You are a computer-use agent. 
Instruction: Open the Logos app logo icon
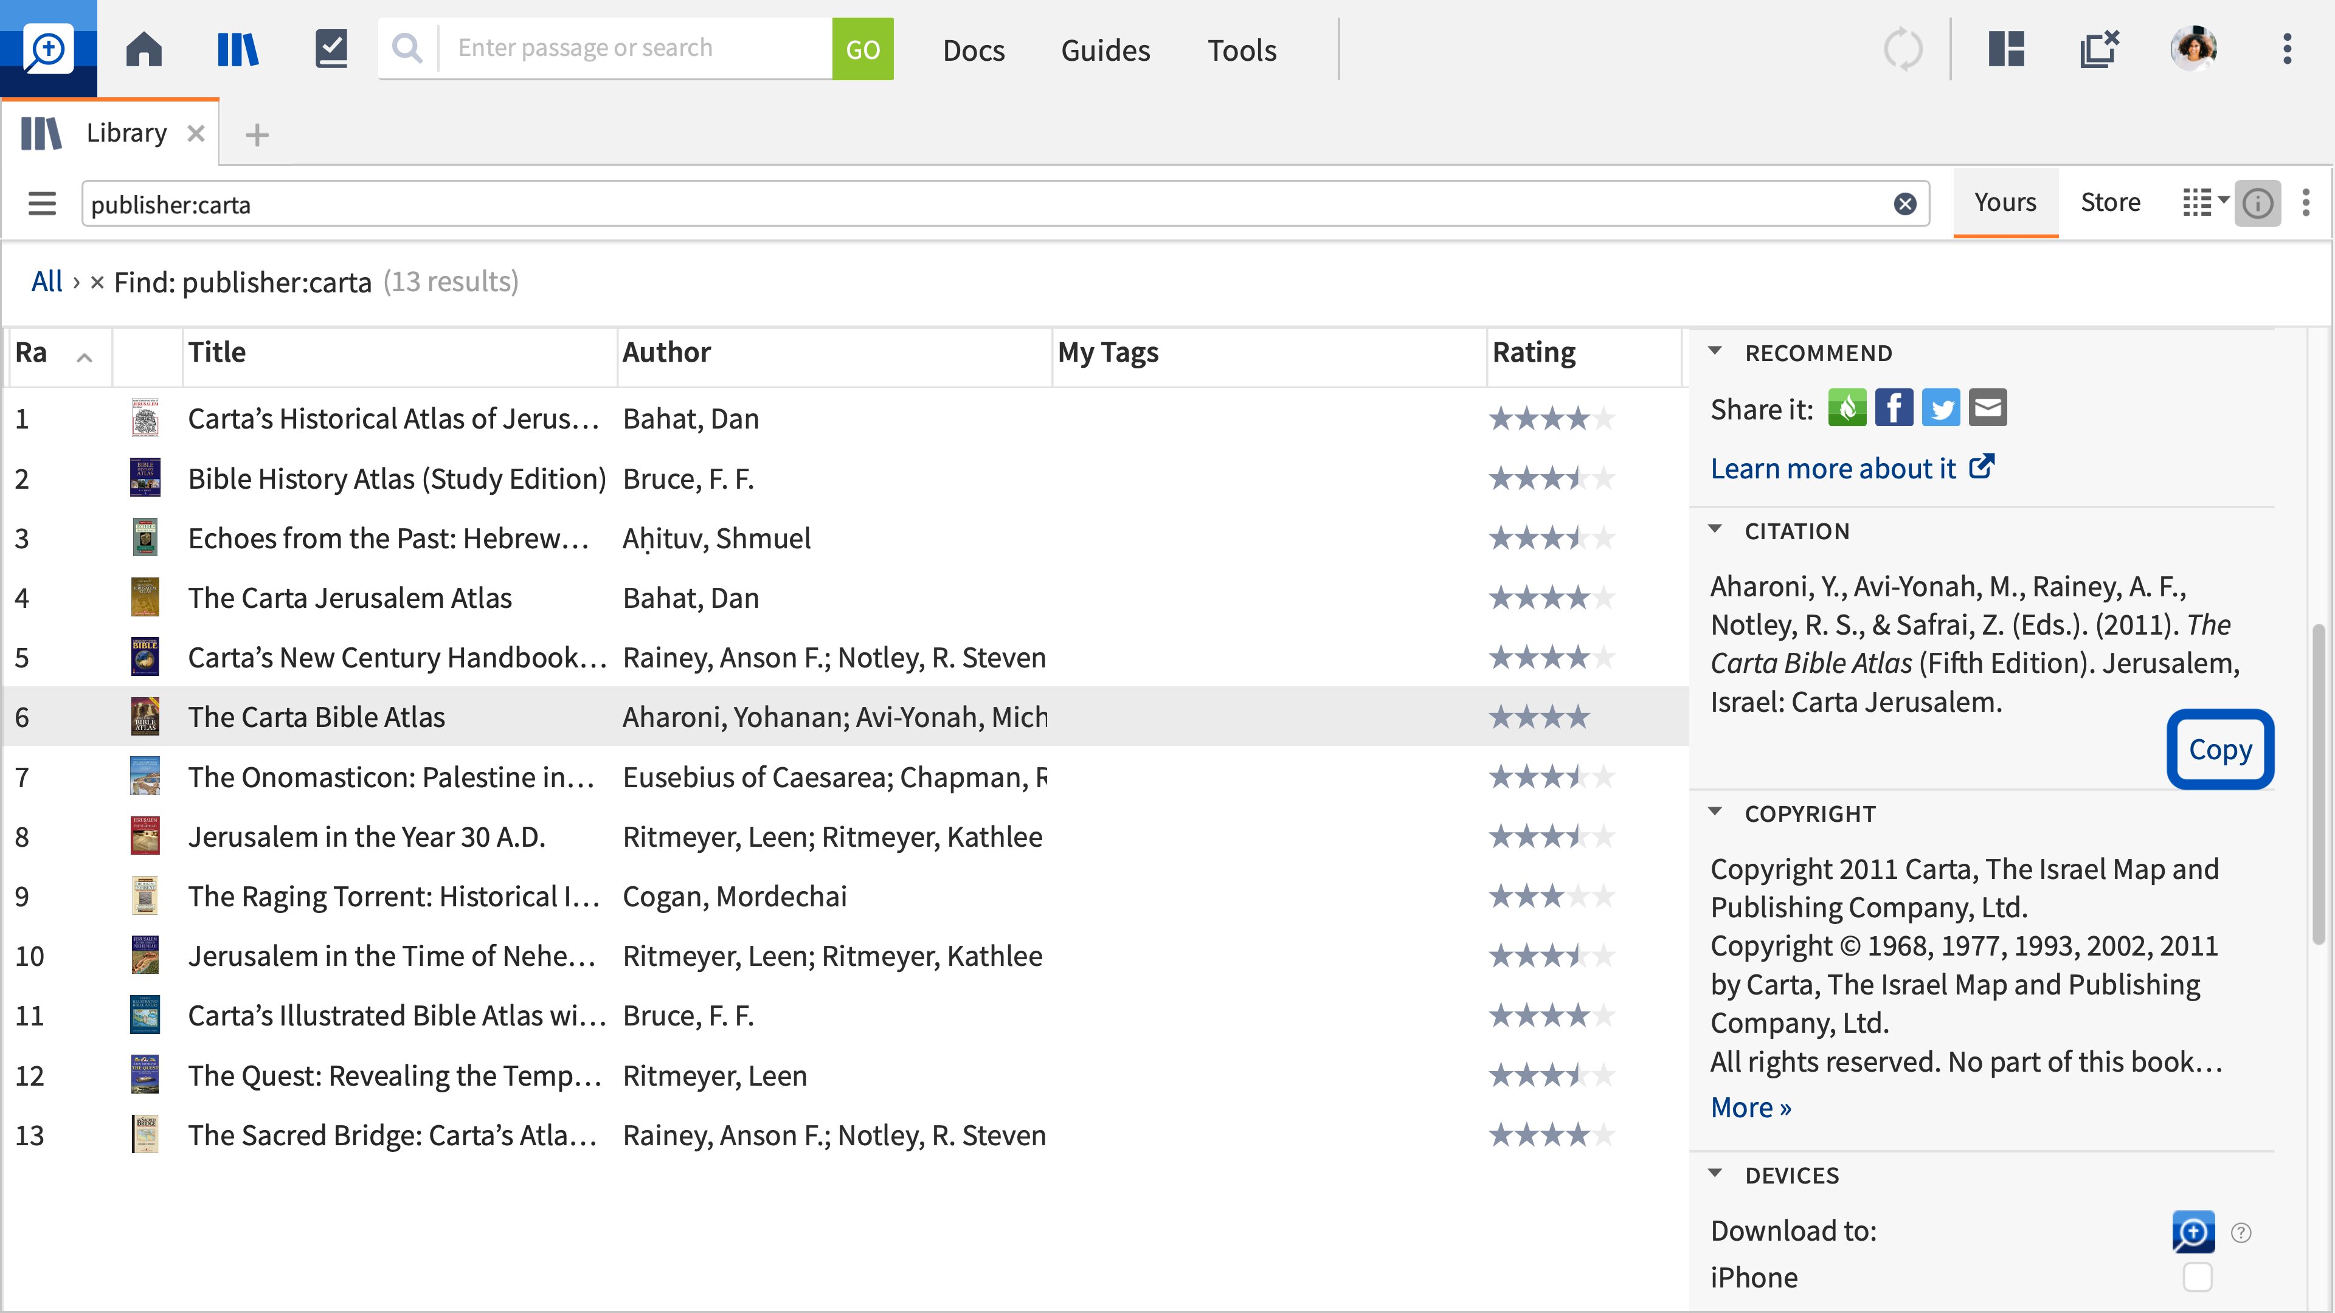pos(48,49)
